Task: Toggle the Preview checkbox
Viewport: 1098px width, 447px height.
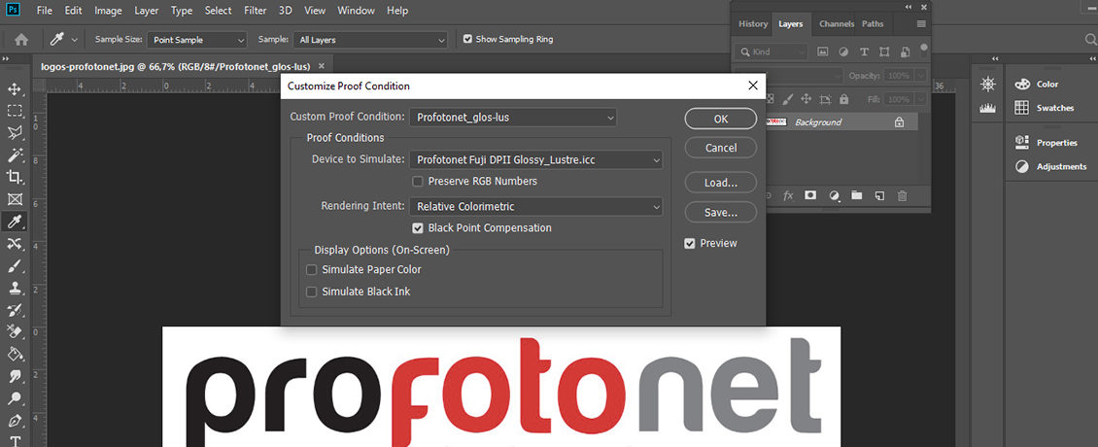Action: coord(690,243)
